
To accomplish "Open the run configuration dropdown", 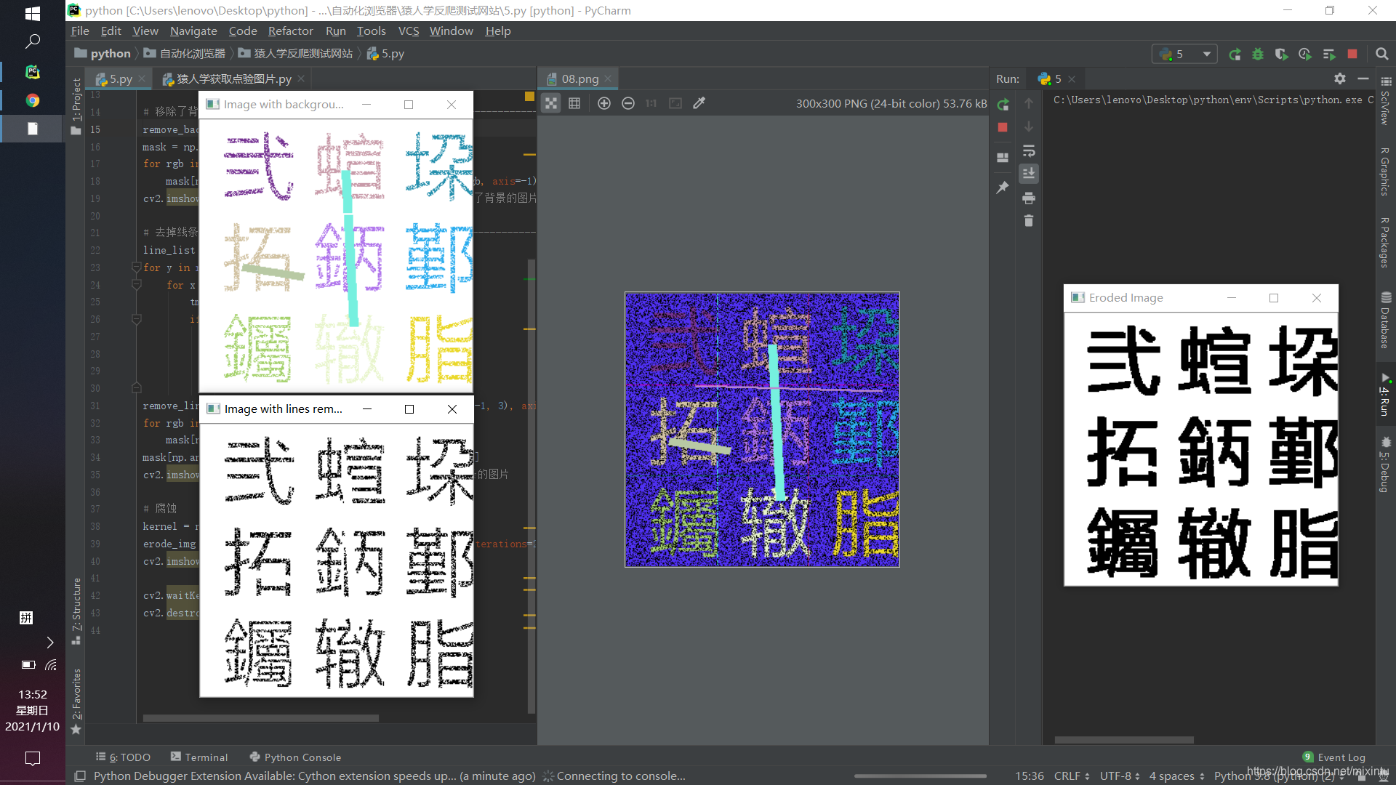I will point(1207,54).
